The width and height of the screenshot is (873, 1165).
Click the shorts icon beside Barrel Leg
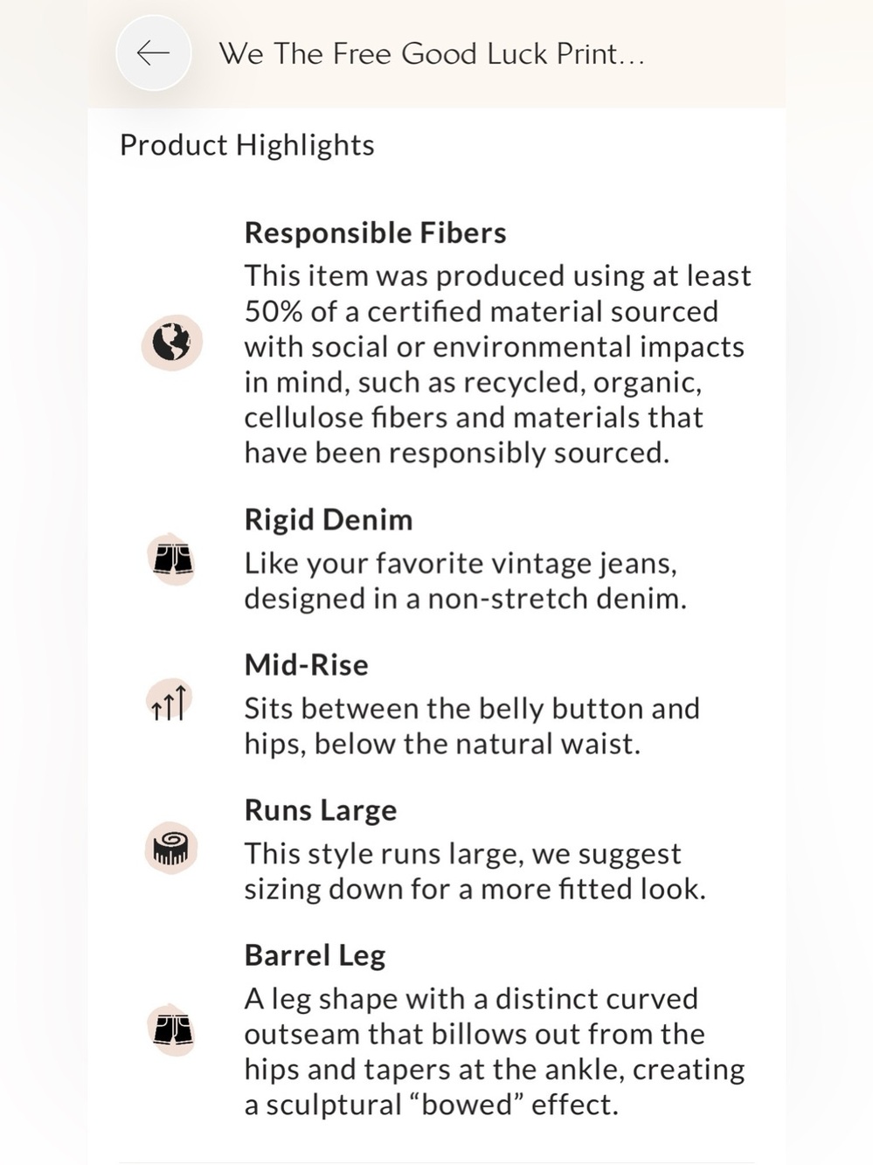pos(172,1030)
